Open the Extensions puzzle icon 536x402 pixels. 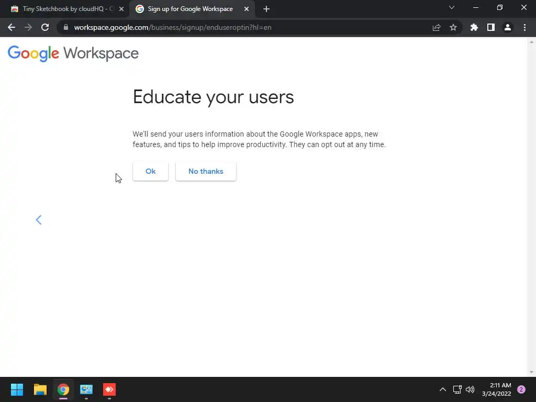pos(474,27)
